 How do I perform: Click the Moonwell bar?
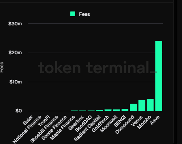116,110
